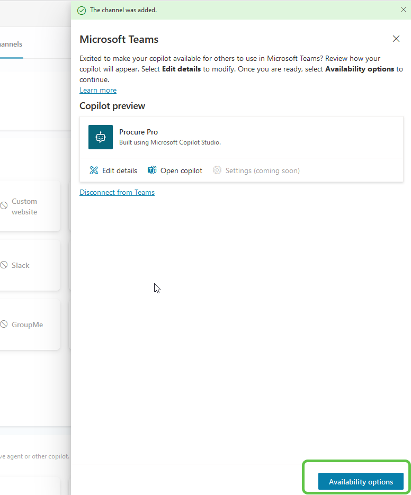Open the Learn more link
411x495 pixels.
click(x=98, y=90)
